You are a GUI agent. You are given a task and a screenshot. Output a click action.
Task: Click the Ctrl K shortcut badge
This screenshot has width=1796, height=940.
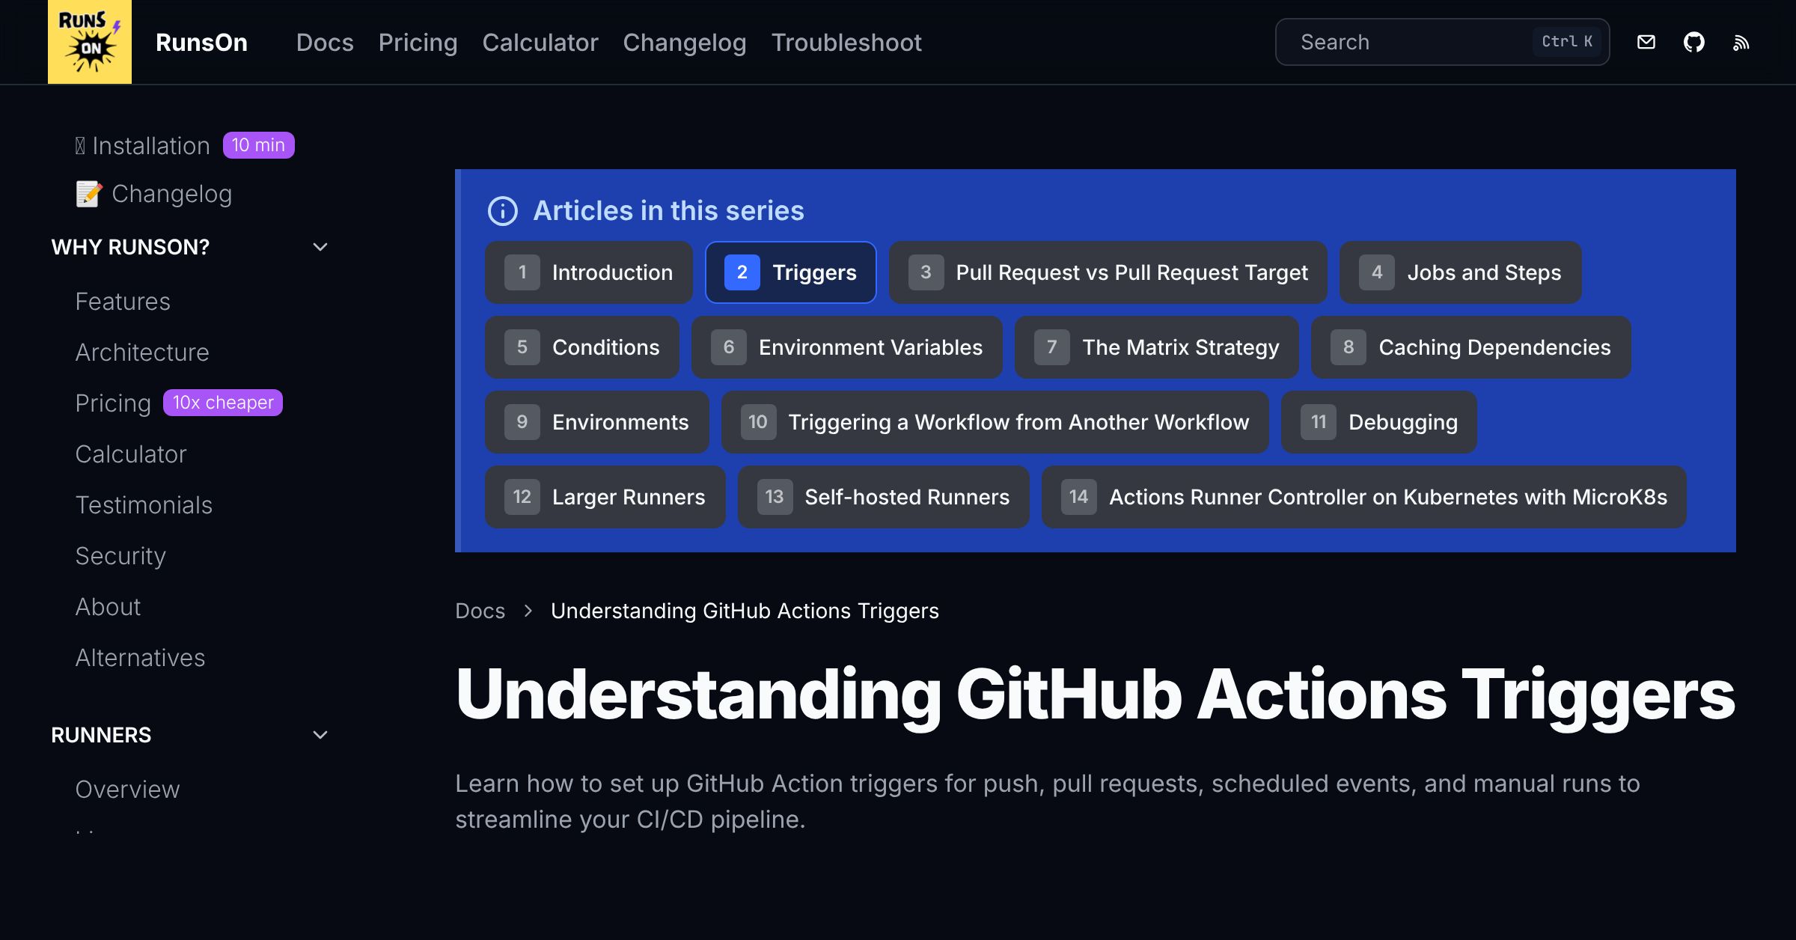(1567, 42)
